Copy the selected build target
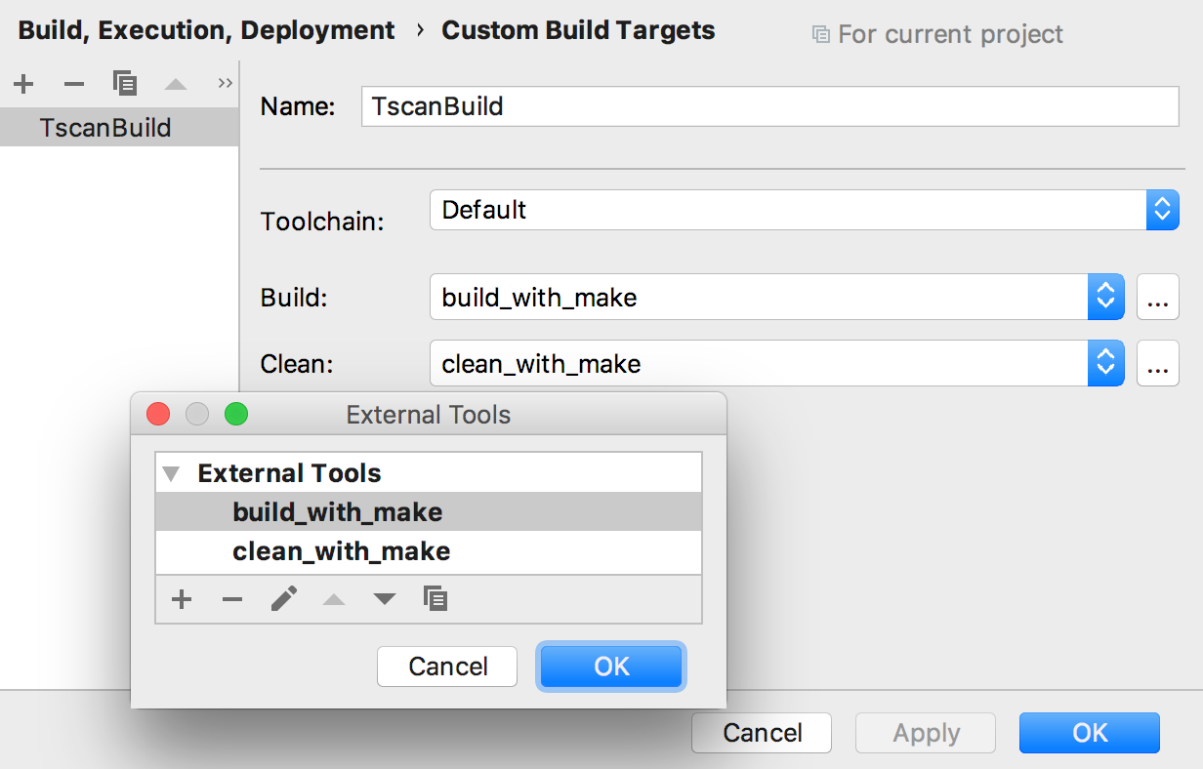 tap(124, 84)
